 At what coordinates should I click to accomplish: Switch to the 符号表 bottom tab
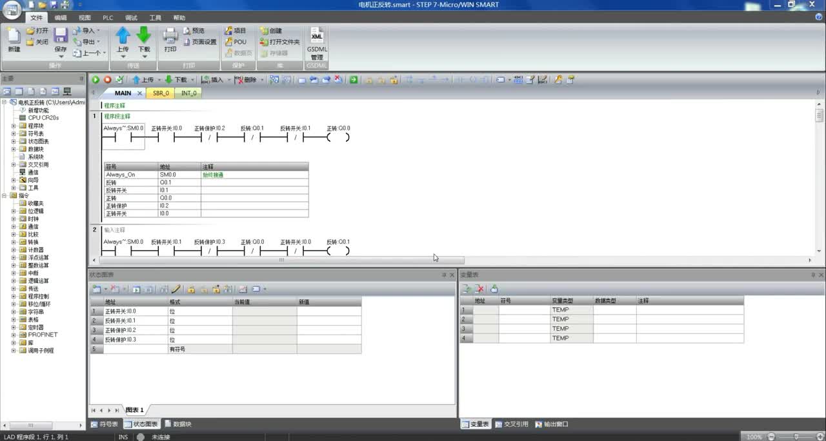105,424
